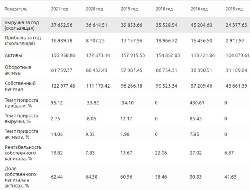
Task: Select the "Активы" row label
Action: coord(13,55)
